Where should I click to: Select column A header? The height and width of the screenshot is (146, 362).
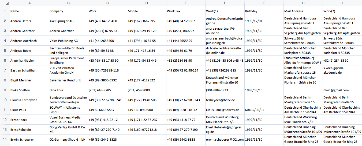coord(29,3)
